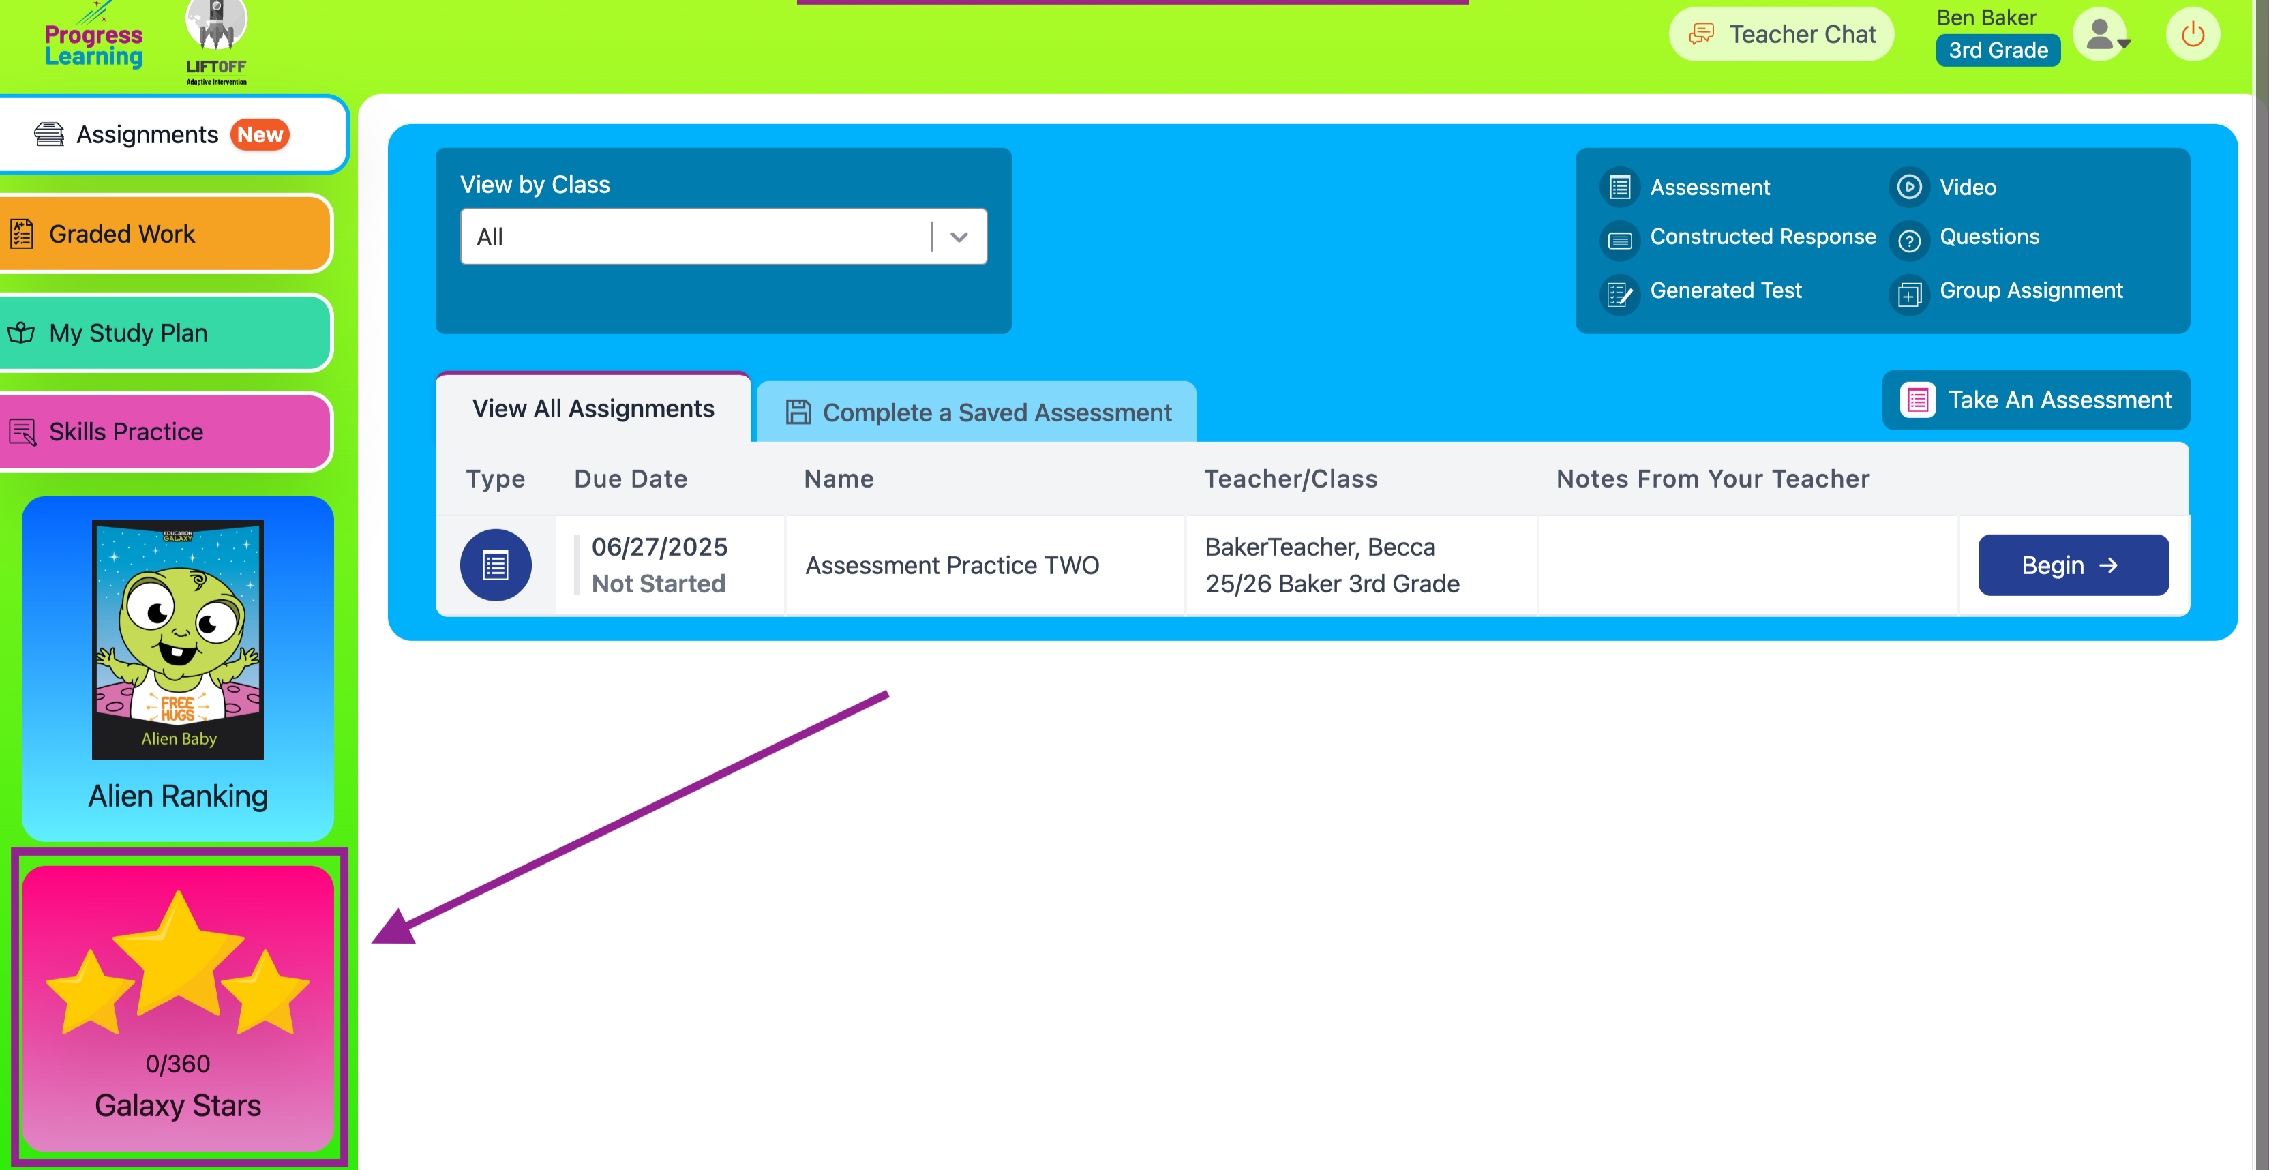Open My Study Plan
Screen dimensions: 2269x1170
pos(166,333)
